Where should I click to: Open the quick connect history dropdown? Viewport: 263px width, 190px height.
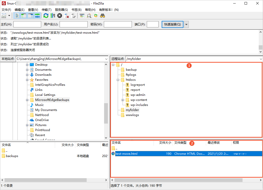[186, 24]
